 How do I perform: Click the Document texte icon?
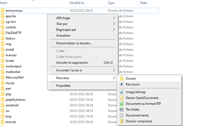point(122,115)
